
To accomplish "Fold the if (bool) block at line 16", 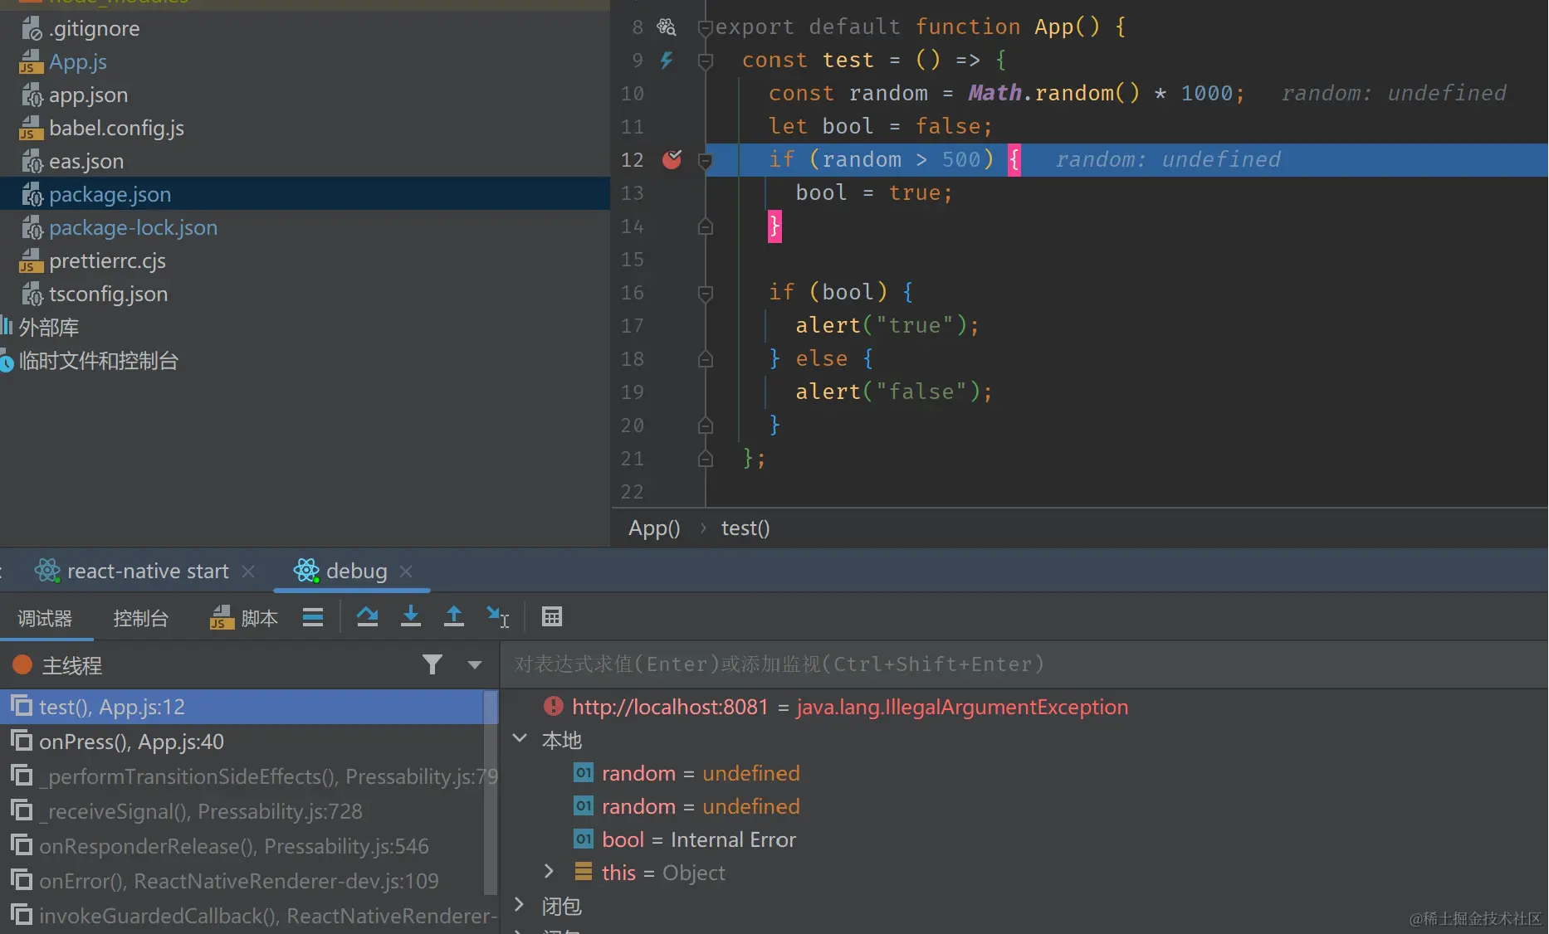I will tap(705, 293).
